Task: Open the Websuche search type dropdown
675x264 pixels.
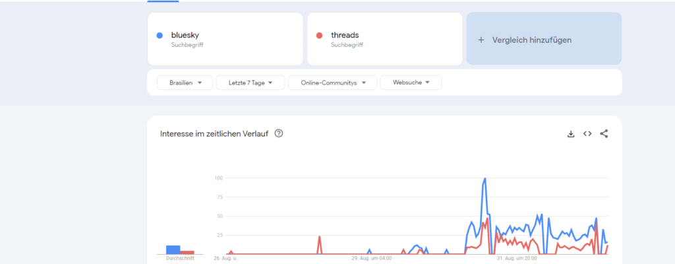Action: 411,82
